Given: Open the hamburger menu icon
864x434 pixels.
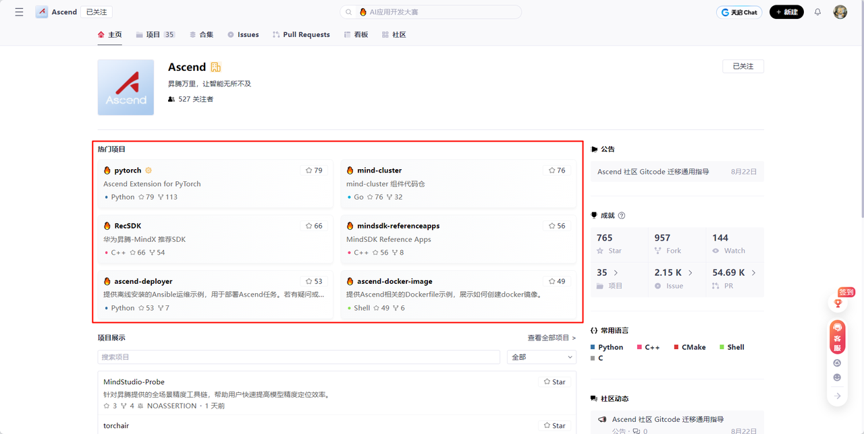Looking at the screenshot, I should pyautogui.click(x=19, y=12).
